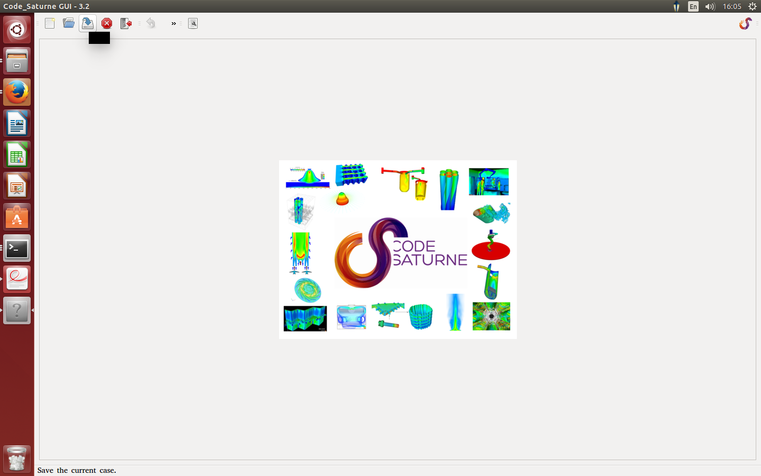Create a new case file
The image size is (761, 476).
[50, 23]
